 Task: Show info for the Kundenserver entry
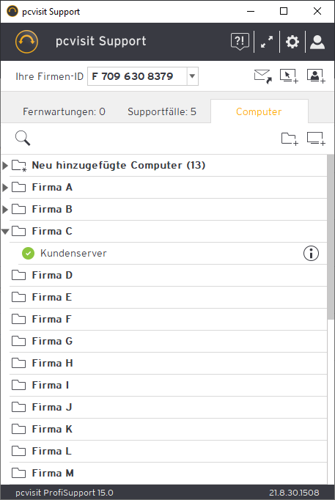(311, 254)
